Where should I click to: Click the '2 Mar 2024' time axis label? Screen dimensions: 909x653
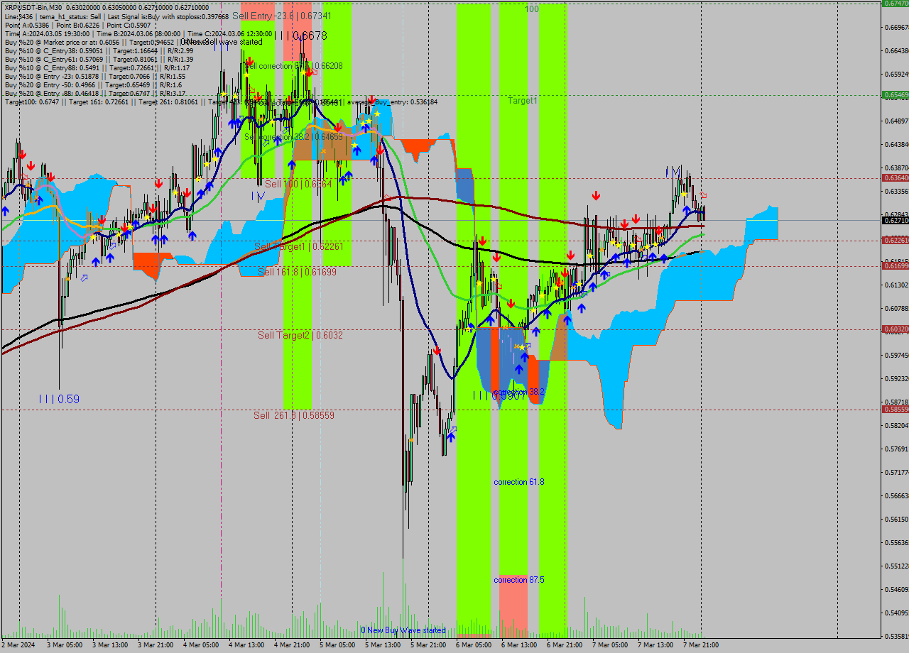click(x=18, y=645)
